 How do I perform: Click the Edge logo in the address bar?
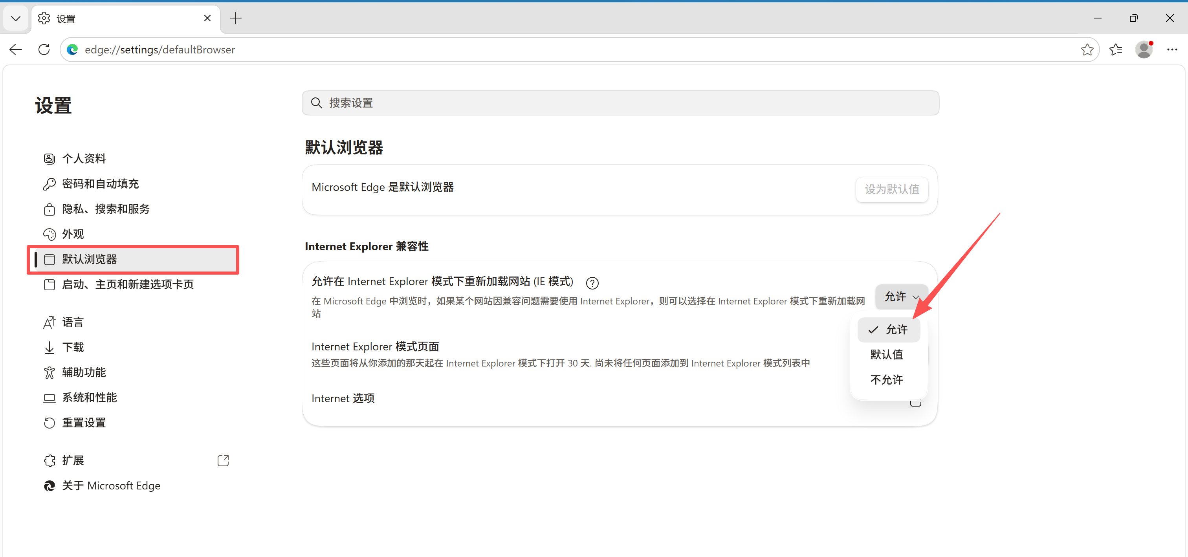72,49
